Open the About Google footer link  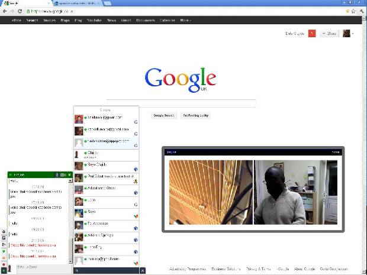click(x=304, y=269)
